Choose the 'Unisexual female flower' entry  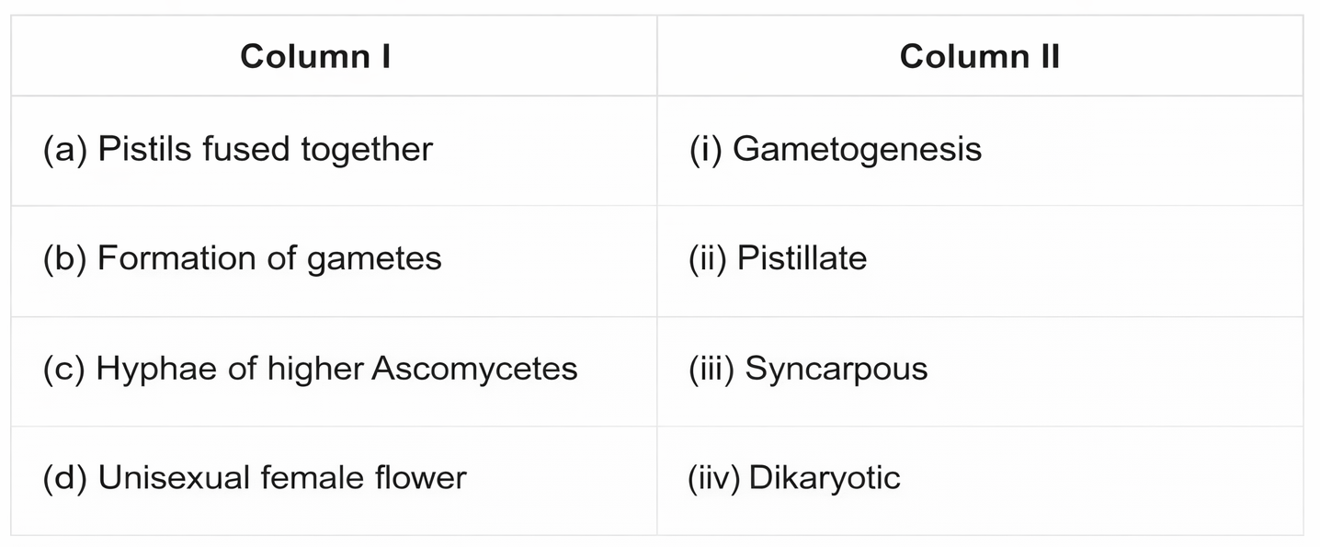pos(255,478)
